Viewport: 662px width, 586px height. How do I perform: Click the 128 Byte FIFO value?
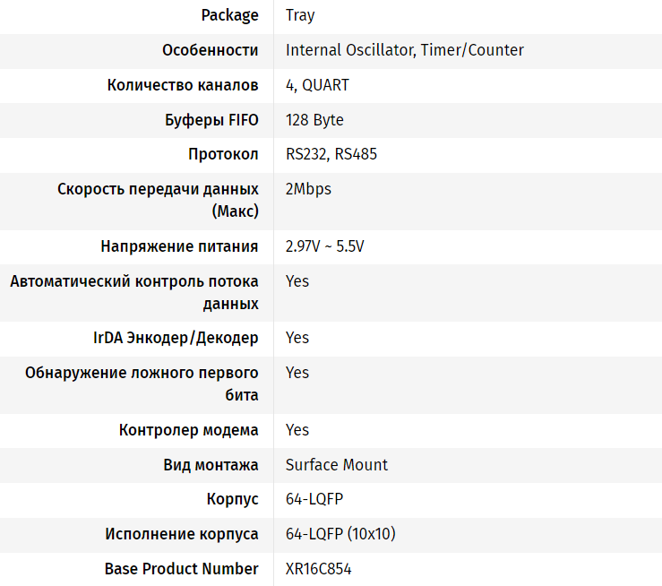(x=314, y=120)
